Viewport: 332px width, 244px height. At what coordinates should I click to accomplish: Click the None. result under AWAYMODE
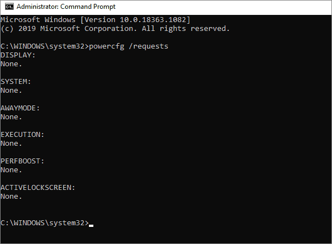(11, 117)
